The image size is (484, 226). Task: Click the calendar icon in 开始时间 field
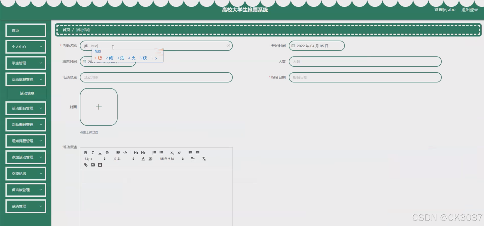tap(293, 46)
